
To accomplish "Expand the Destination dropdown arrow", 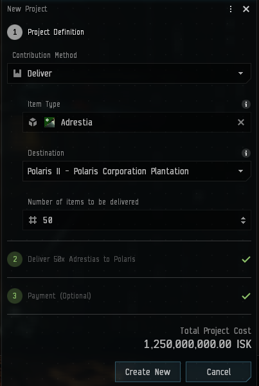I will 241,171.
